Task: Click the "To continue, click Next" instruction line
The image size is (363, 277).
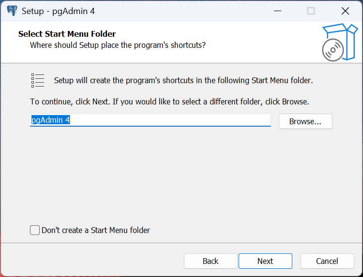Action: pos(169,102)
